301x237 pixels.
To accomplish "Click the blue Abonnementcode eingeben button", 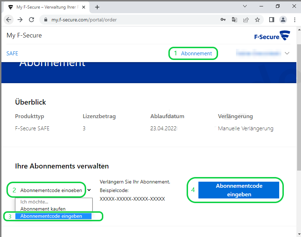I will [238, 190].
